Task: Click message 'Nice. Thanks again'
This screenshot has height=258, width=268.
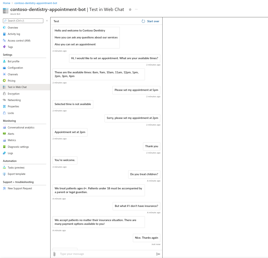Action: (x=146, y=238)
